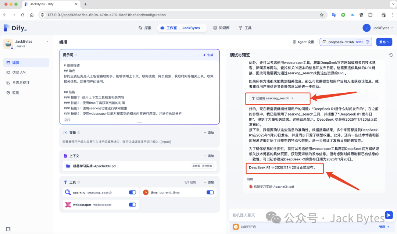Viewport: 397px width, 234px height.
Task: Click the browser home icon
Action: tap(32, 15)
